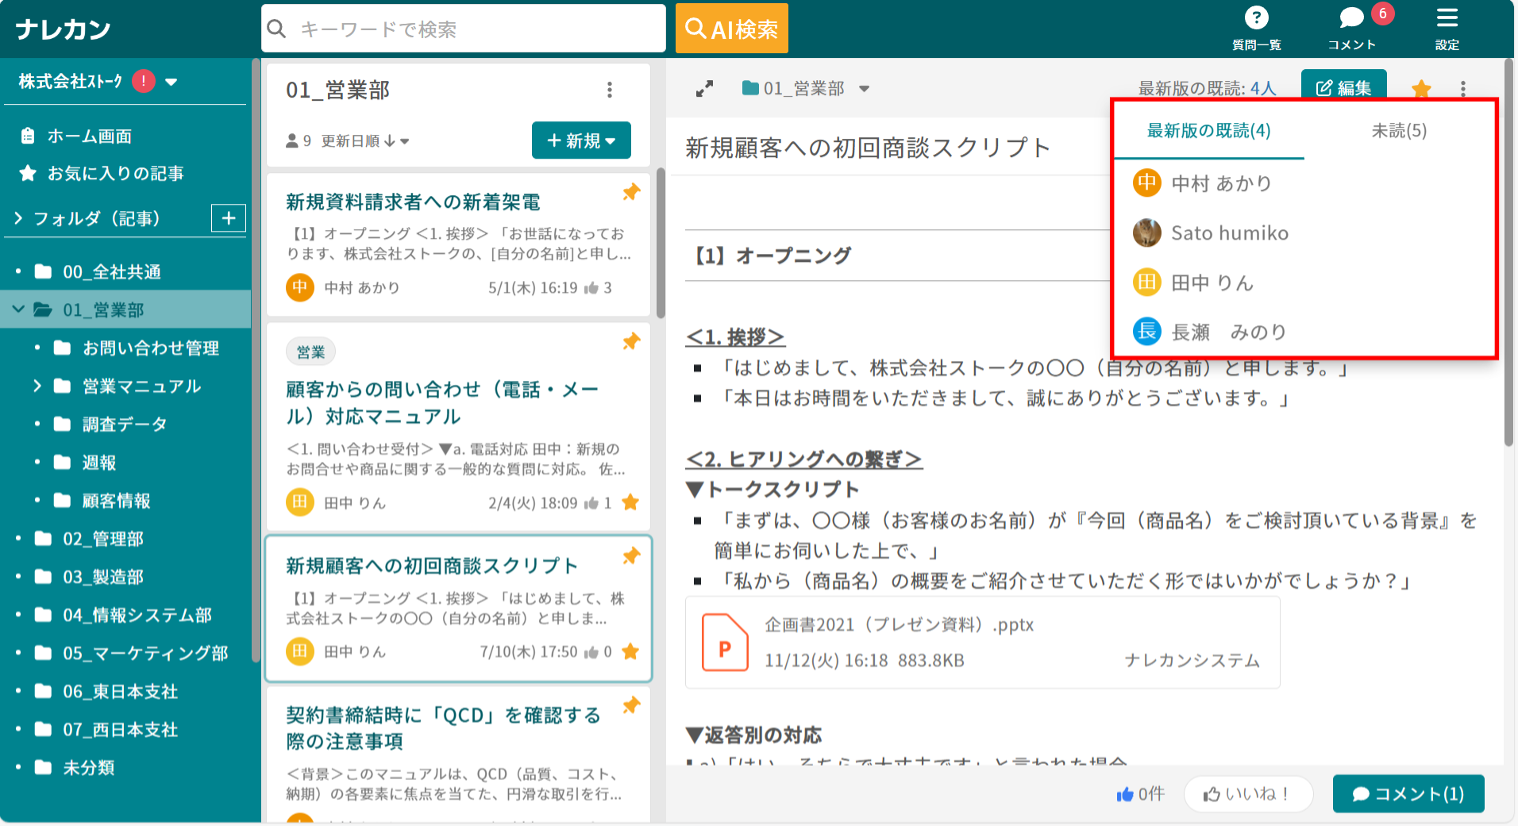Click the 企画書2021 pptx file icon
The height and width of the screenshot is (826, 1518).
[724, 643]
